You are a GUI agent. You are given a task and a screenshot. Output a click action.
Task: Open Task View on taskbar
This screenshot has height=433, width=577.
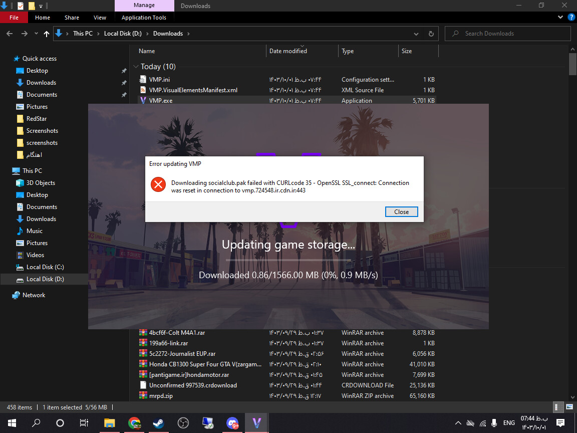tap(84, 422)
